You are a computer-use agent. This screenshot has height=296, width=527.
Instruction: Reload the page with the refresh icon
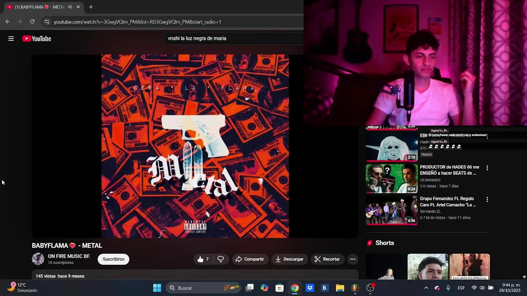[x=32, y=22]
